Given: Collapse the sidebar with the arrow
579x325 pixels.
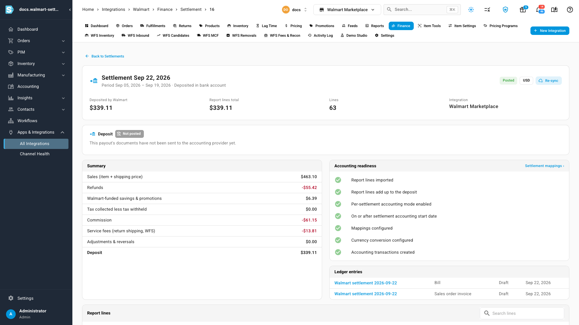Looking at the screenshot, I should pyautogui.click(x=70, y=10).
